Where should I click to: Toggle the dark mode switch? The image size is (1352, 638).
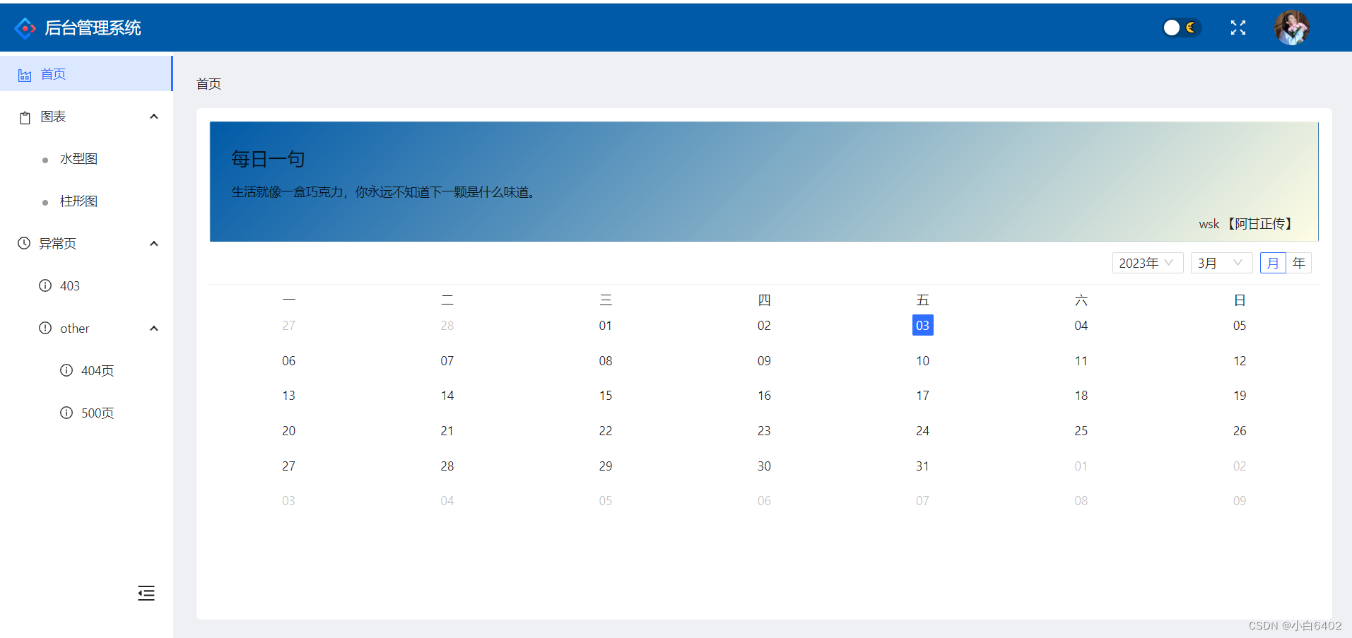point(1182,28)
